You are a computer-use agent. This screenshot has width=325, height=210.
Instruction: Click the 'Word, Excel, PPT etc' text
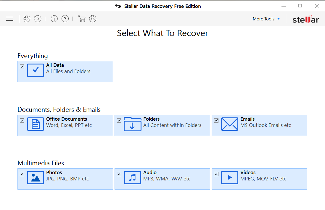pyautogui.click(x=69, y=125)
